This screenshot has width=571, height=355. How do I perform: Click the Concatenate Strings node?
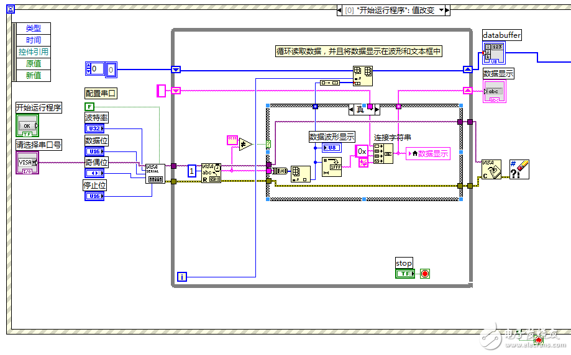(x=383, y=153)
